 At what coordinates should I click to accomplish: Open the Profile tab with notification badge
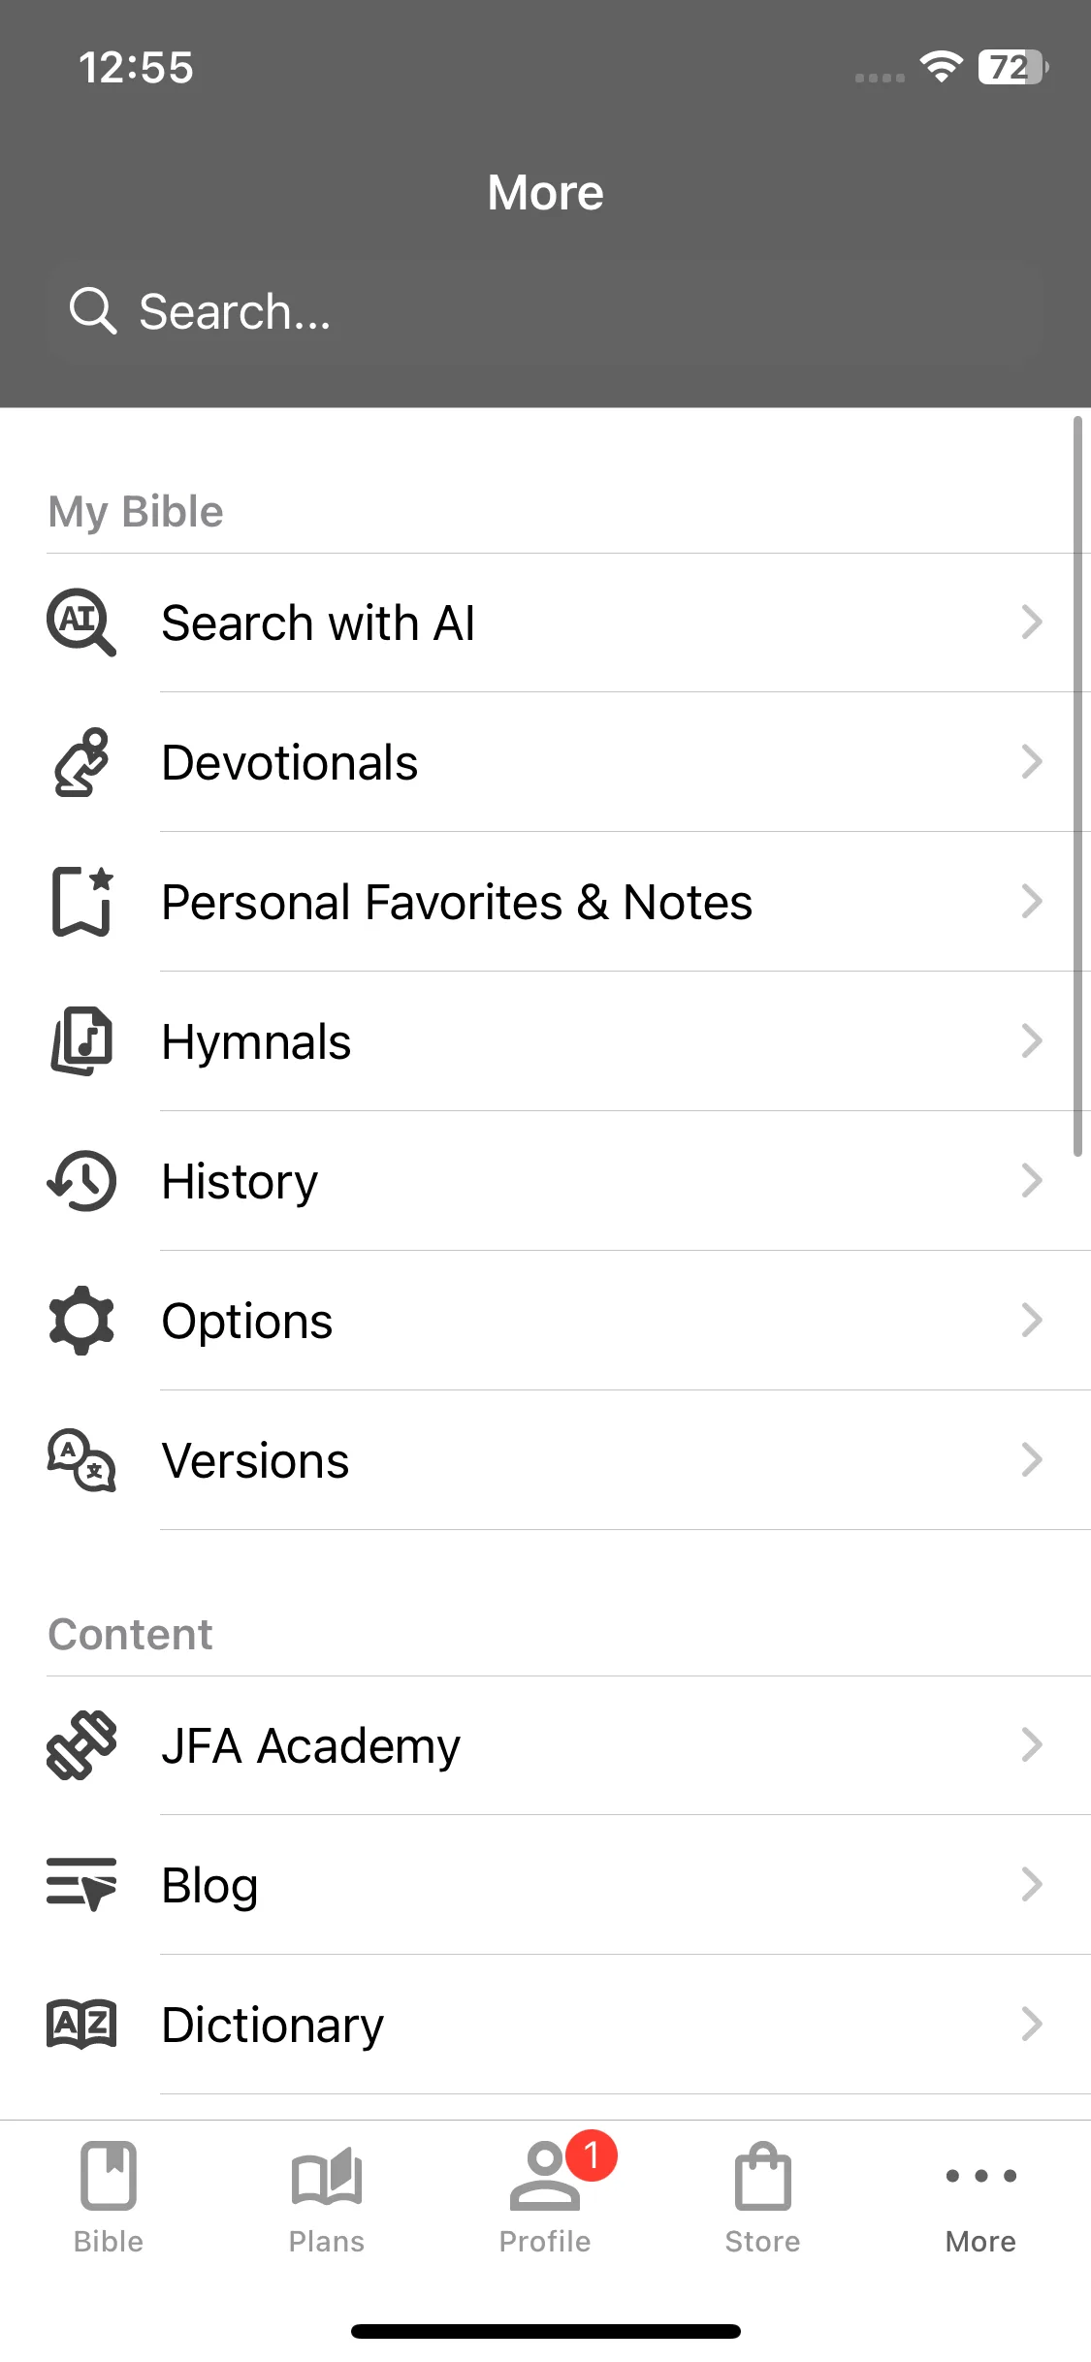(x=545, y=2197)
